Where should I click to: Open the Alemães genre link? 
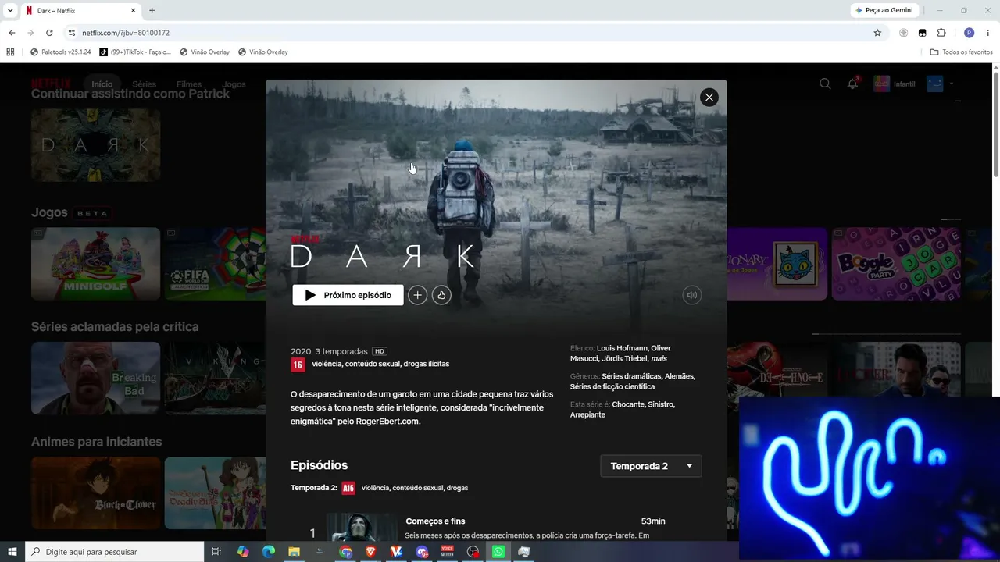680,376
